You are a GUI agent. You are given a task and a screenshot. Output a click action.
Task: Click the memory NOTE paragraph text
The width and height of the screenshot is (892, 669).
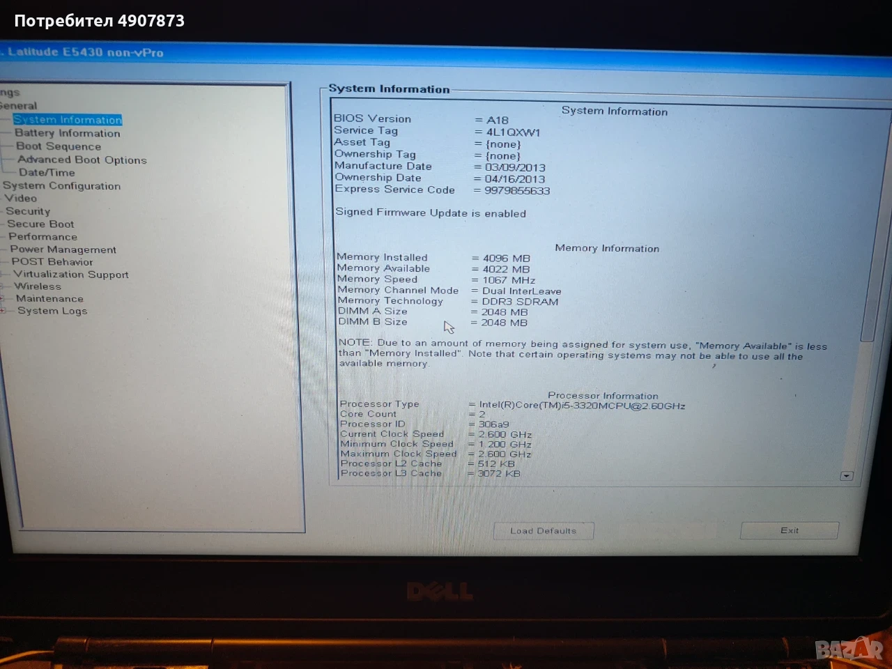[583, 354]
